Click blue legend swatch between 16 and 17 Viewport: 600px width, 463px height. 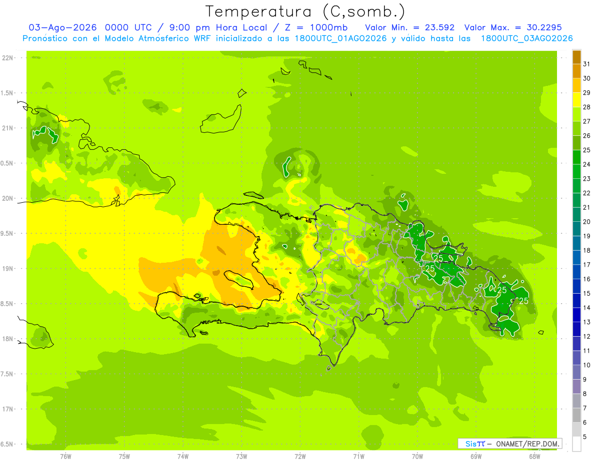[x=576, y=272]
